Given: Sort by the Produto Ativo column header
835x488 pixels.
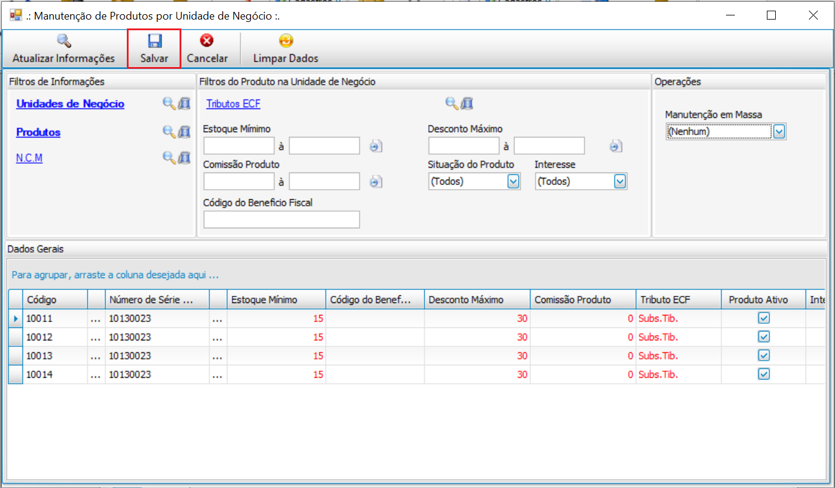Looking at the screenshot, I should 763,299.
